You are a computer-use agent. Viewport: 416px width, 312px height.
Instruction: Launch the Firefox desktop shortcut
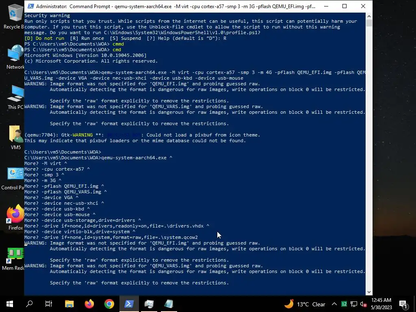point(15,218)
